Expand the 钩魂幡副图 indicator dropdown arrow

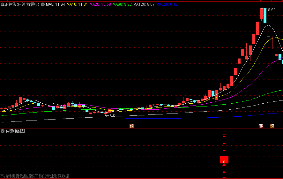2,131
